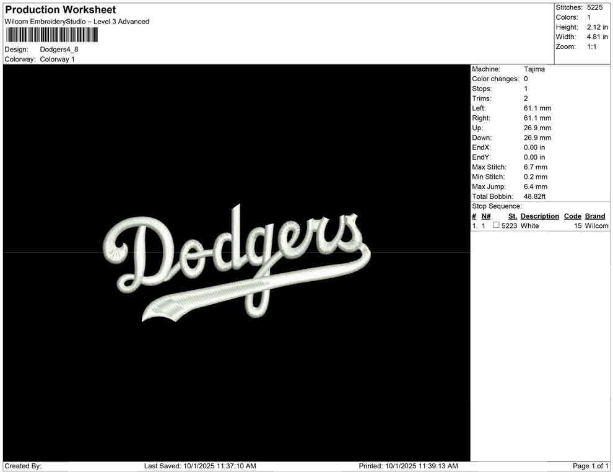Screen dimensions: 613x472
Task: Click the Min Stitch value '0.2 mm'
Action: (x=536, y=177)
